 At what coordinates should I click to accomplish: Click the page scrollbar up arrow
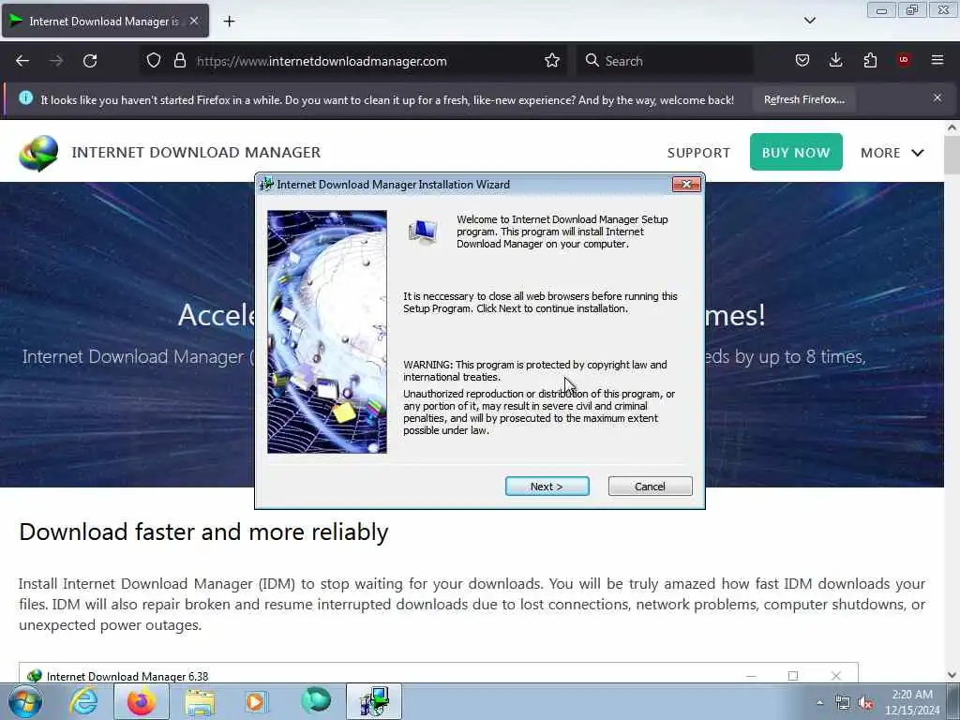click(x=952, y=127)
